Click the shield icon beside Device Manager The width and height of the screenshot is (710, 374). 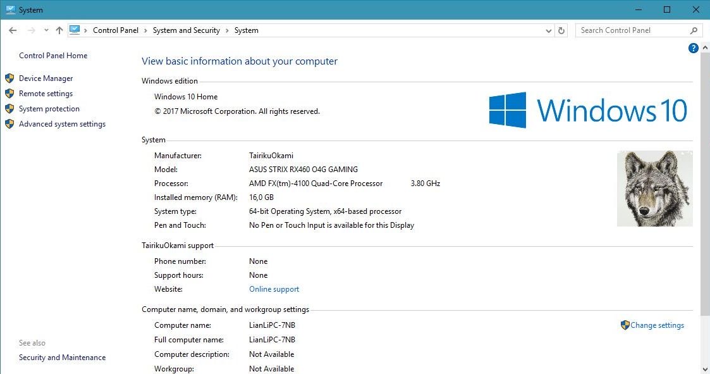9,78
